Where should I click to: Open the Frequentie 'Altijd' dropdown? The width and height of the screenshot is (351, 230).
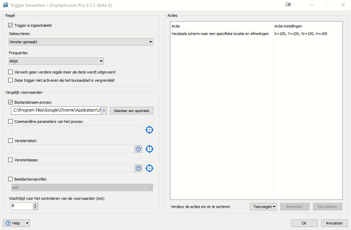(56, 61)
